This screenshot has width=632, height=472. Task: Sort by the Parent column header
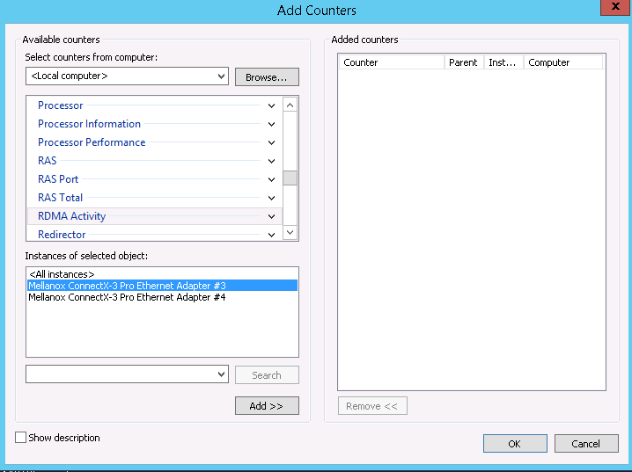click(x=465, y=62)
